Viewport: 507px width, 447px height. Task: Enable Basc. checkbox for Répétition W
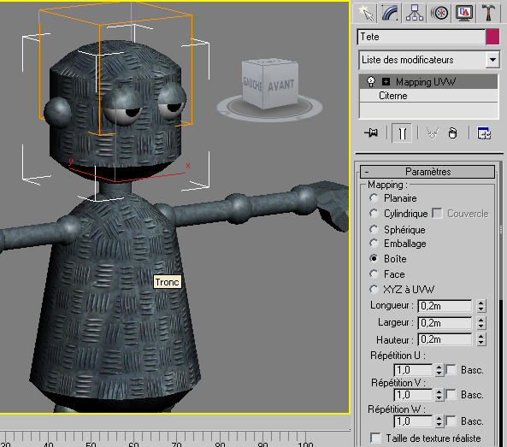pos(451,421)
